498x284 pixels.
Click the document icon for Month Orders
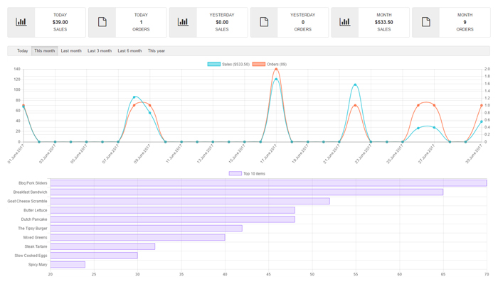coord(426,22)
